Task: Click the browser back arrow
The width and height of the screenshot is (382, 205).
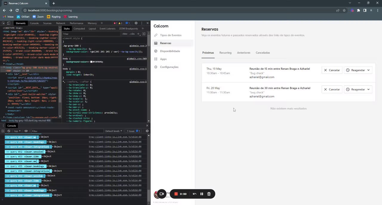Action: (x=4, y=10)
